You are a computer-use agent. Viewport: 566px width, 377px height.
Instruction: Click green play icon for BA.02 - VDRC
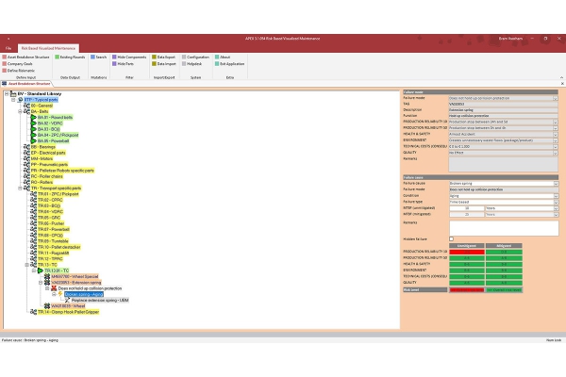point(34,123)
